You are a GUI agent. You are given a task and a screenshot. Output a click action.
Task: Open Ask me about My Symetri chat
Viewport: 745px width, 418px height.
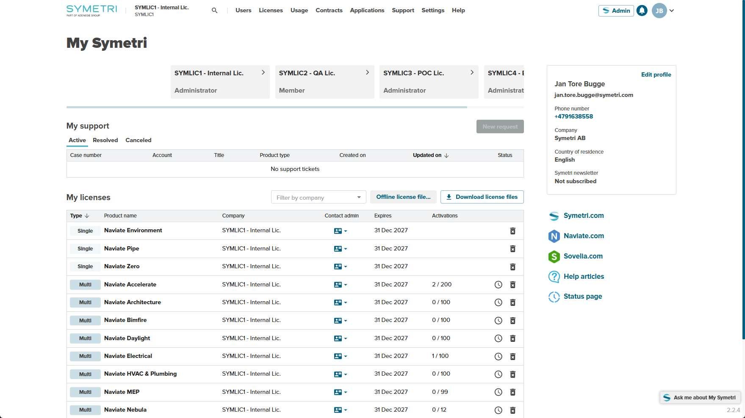(700, 398)
